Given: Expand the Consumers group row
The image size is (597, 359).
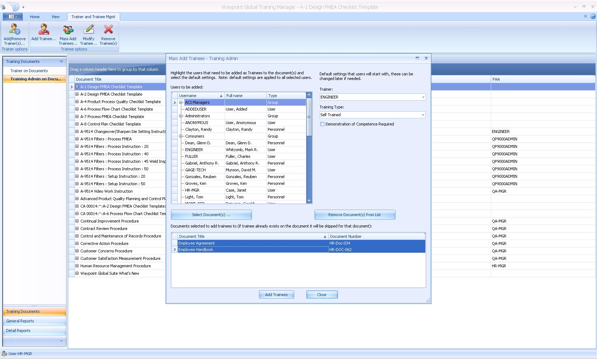Looking at the screenshot, I should 181,136.
